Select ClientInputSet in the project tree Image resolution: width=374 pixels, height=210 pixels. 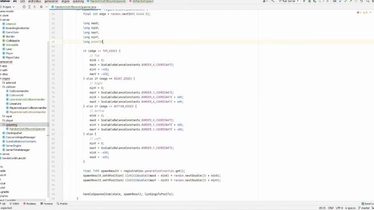click(14, 133)
